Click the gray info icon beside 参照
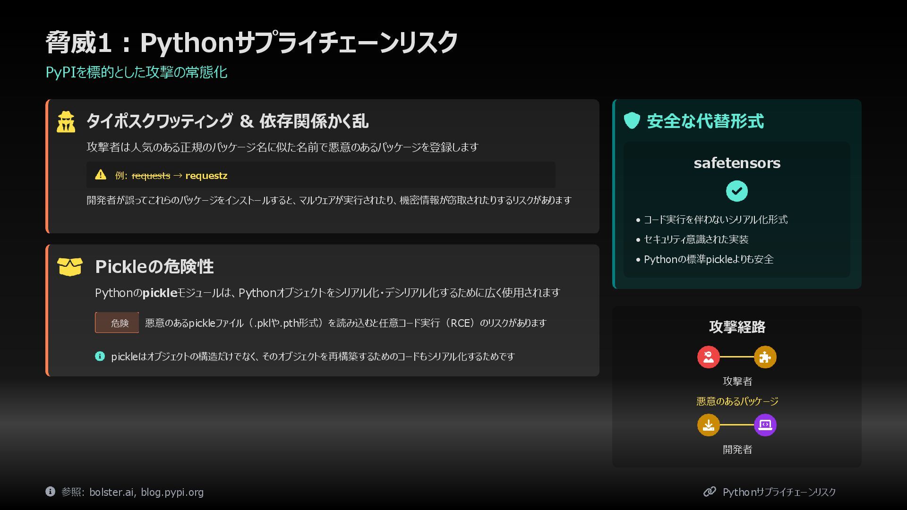This screenshot has height=510, width=907. click(50, 491)
